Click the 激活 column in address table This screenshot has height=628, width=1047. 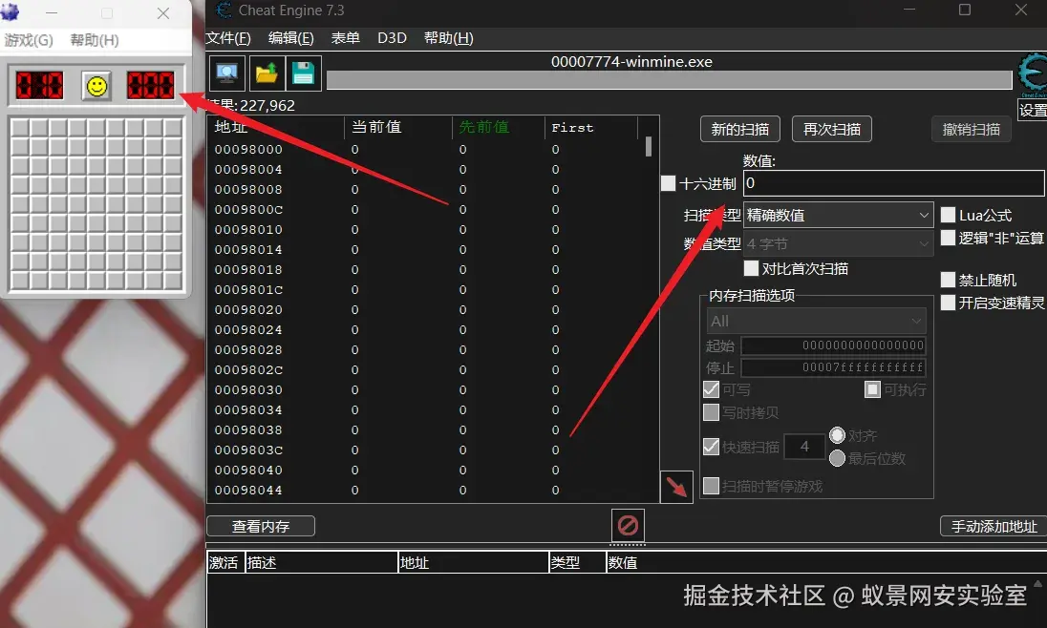click(x=225, y=562)
